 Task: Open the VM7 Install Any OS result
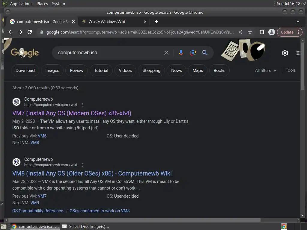[72, 113]
